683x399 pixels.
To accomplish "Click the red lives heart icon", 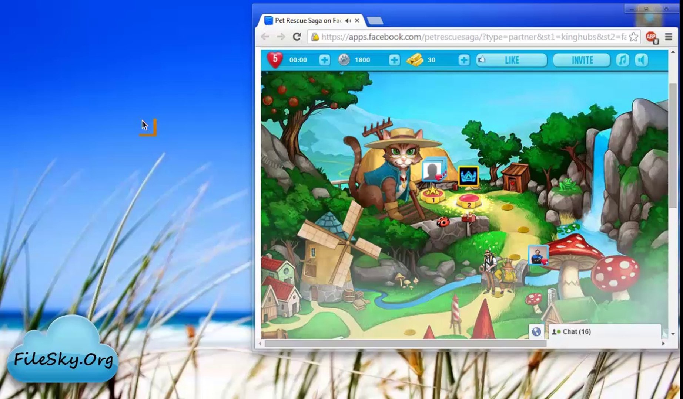I will [275, 60].
